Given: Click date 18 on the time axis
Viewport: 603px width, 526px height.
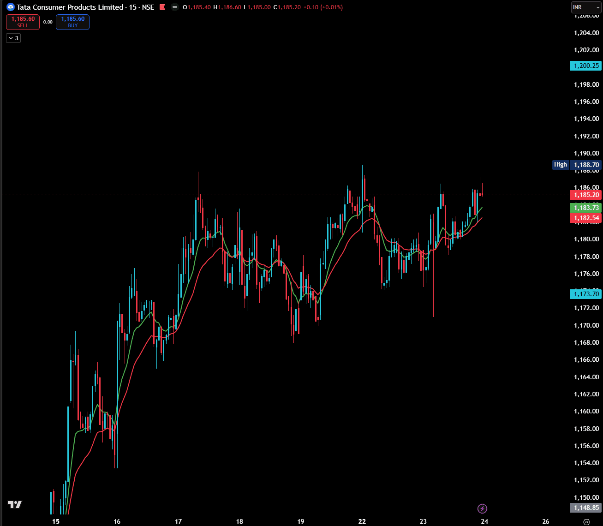Looking at the screenshot, I should pyautogui.click(x=239, y=521).
